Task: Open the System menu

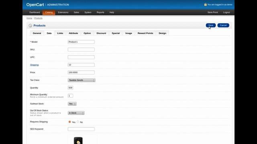Action: point(88,12)
